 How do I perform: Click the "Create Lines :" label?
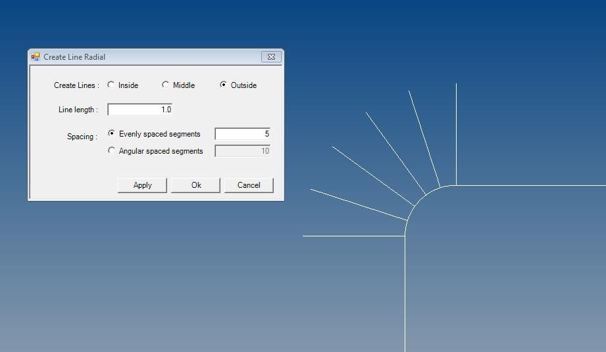(x=76, y=85)
